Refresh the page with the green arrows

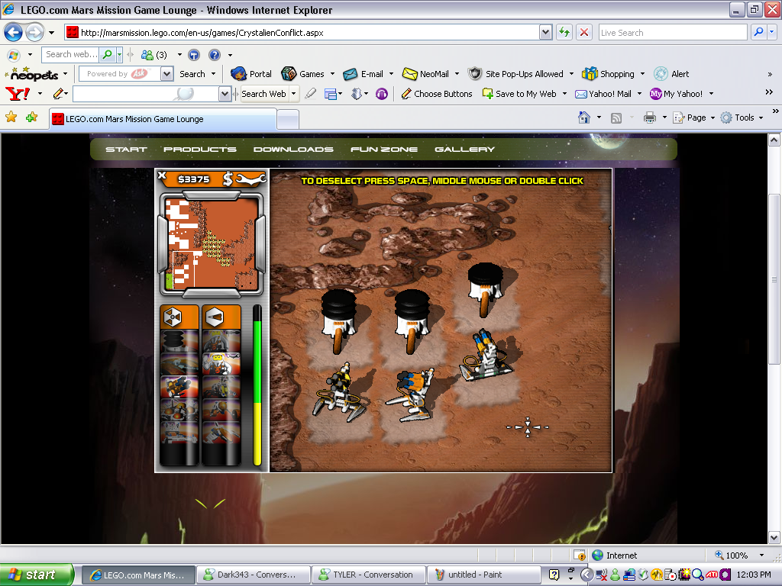564,32
